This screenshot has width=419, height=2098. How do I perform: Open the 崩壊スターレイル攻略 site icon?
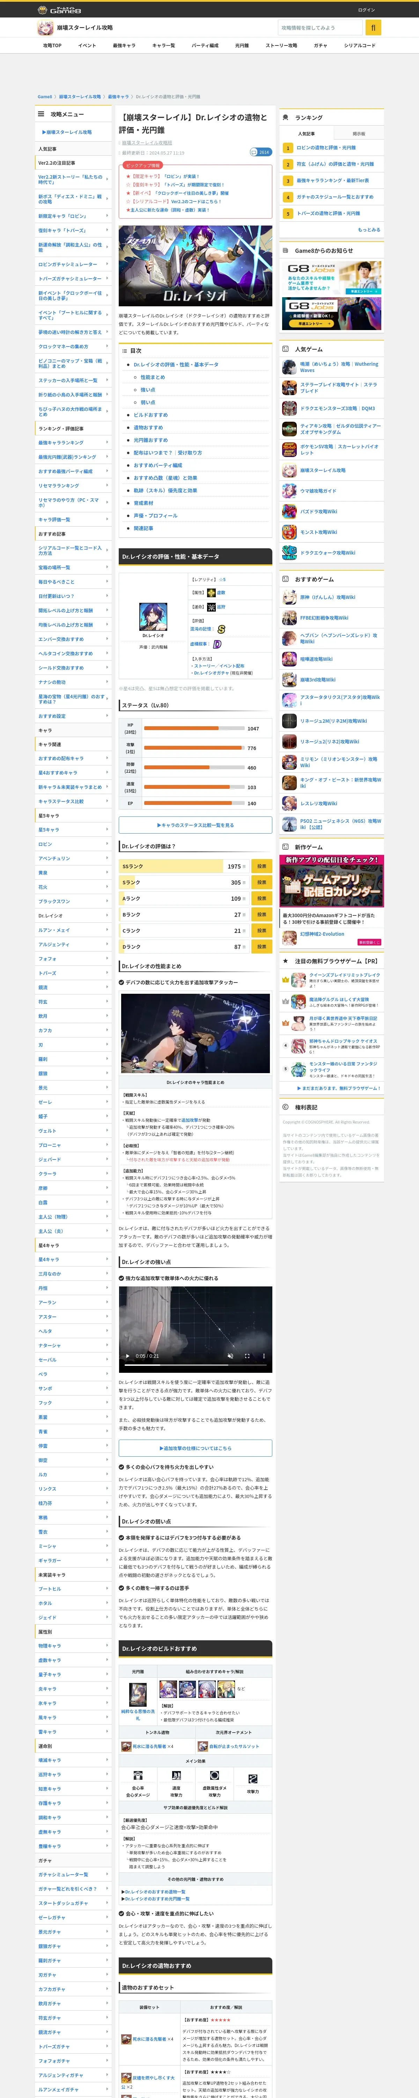[x=45, y=28]
